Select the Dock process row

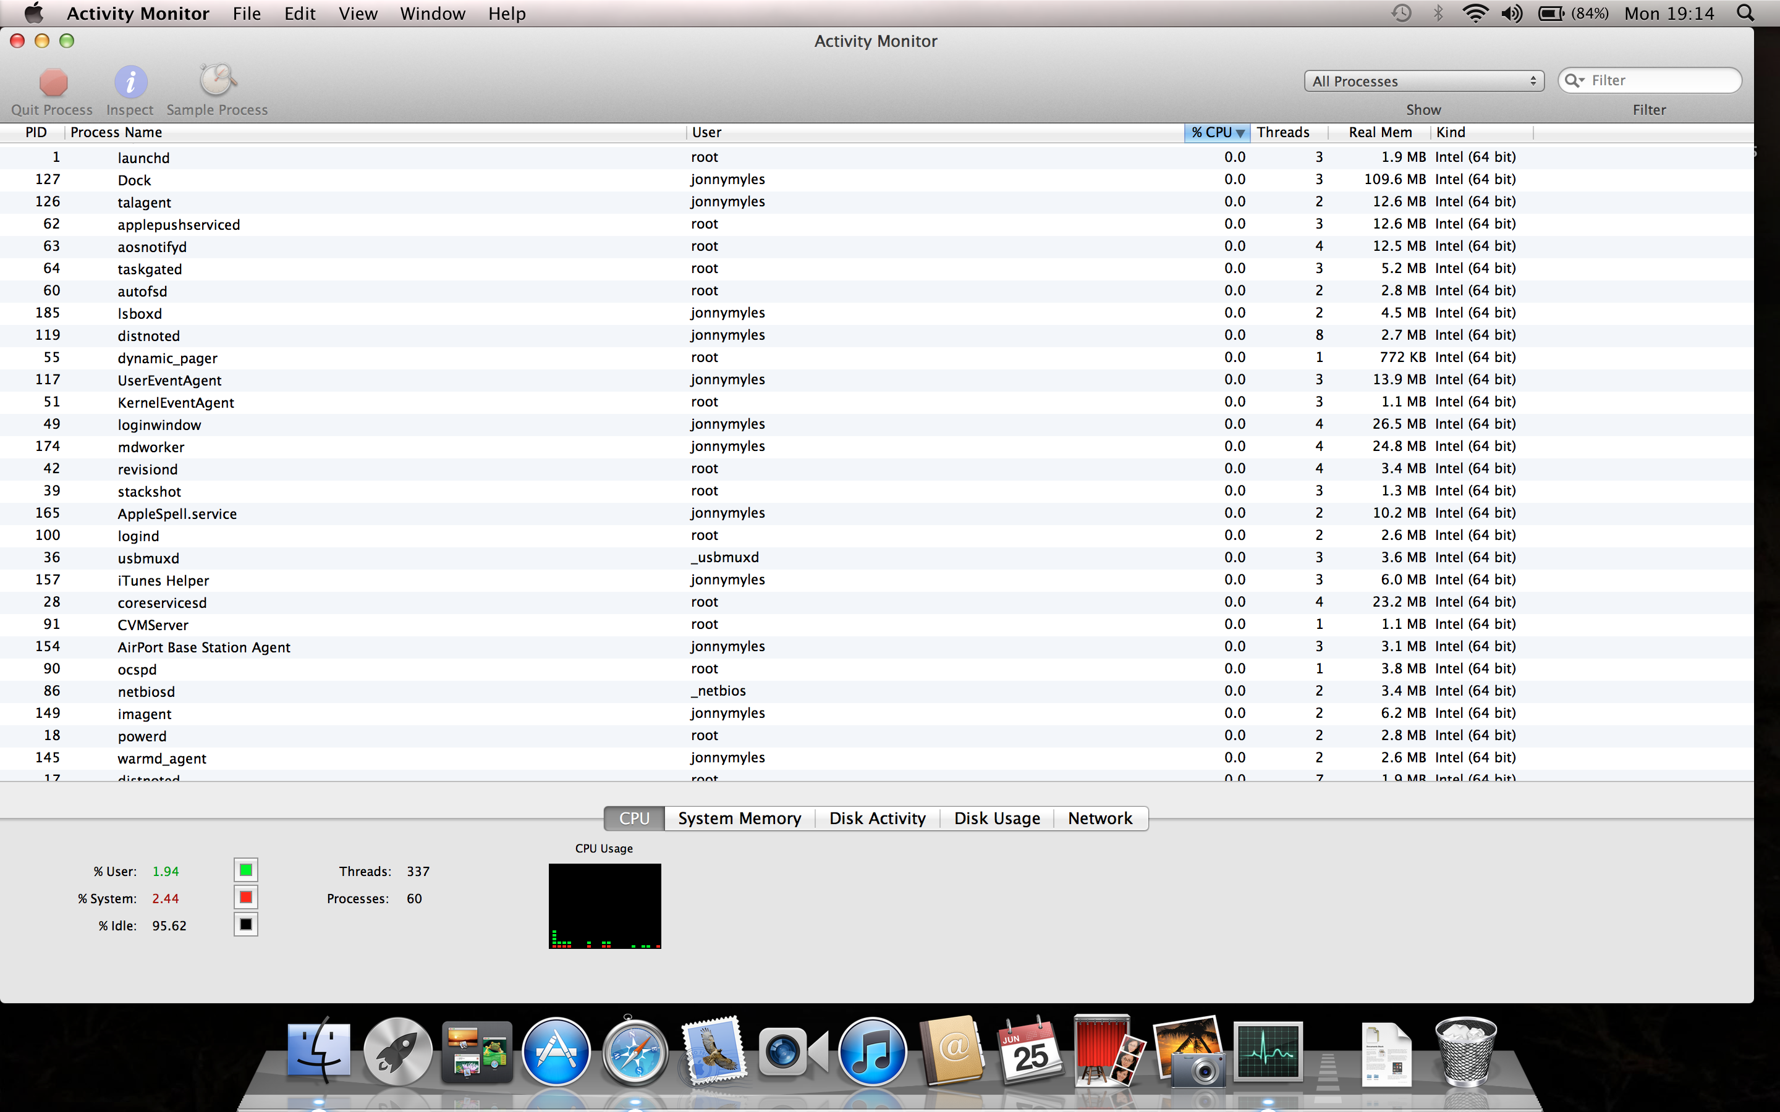pos(877,179)
